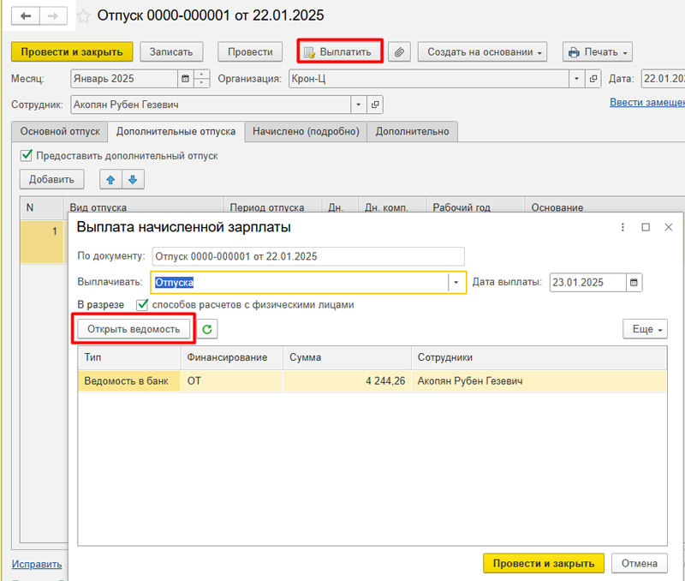This screenshot has width=685, height=581.
Task: Uncheck Предоставить дополнительный отпуск checkbox
Action: 27,155
